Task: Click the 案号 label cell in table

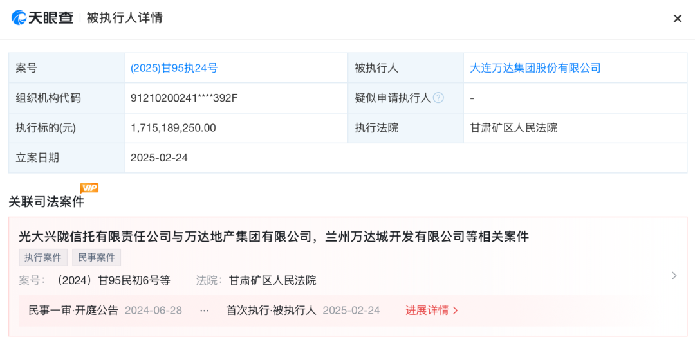Action: pyautogui.click(x=66, y=67)
